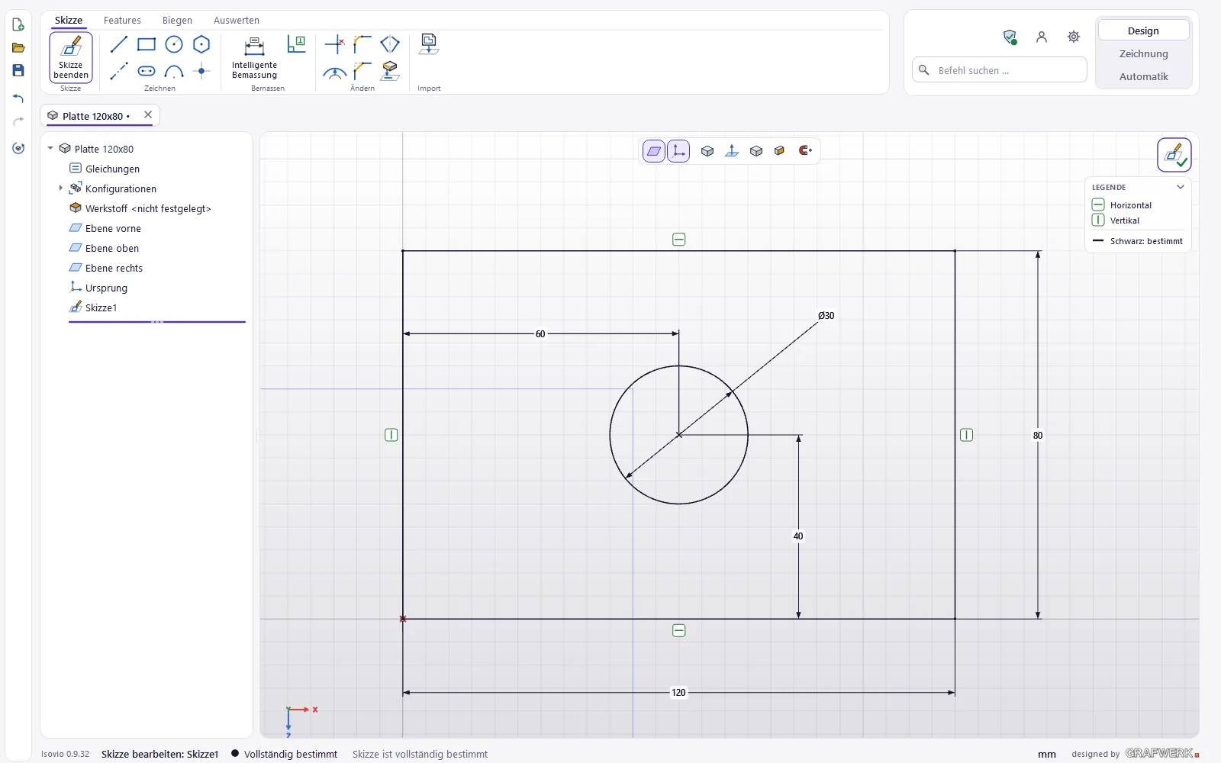Click the orange-faced cube section view icon
Image resolution: width=1221 pixels, height=763 pixels.
pyautogui.click(x=779, y=151)
